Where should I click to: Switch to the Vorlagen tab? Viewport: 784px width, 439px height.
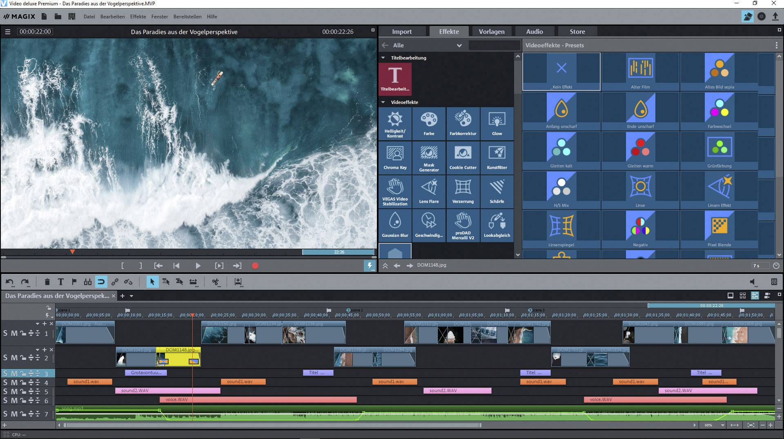click(x=492, y=31)
